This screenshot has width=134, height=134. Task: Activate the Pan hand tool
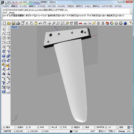(x=45, y=23)
